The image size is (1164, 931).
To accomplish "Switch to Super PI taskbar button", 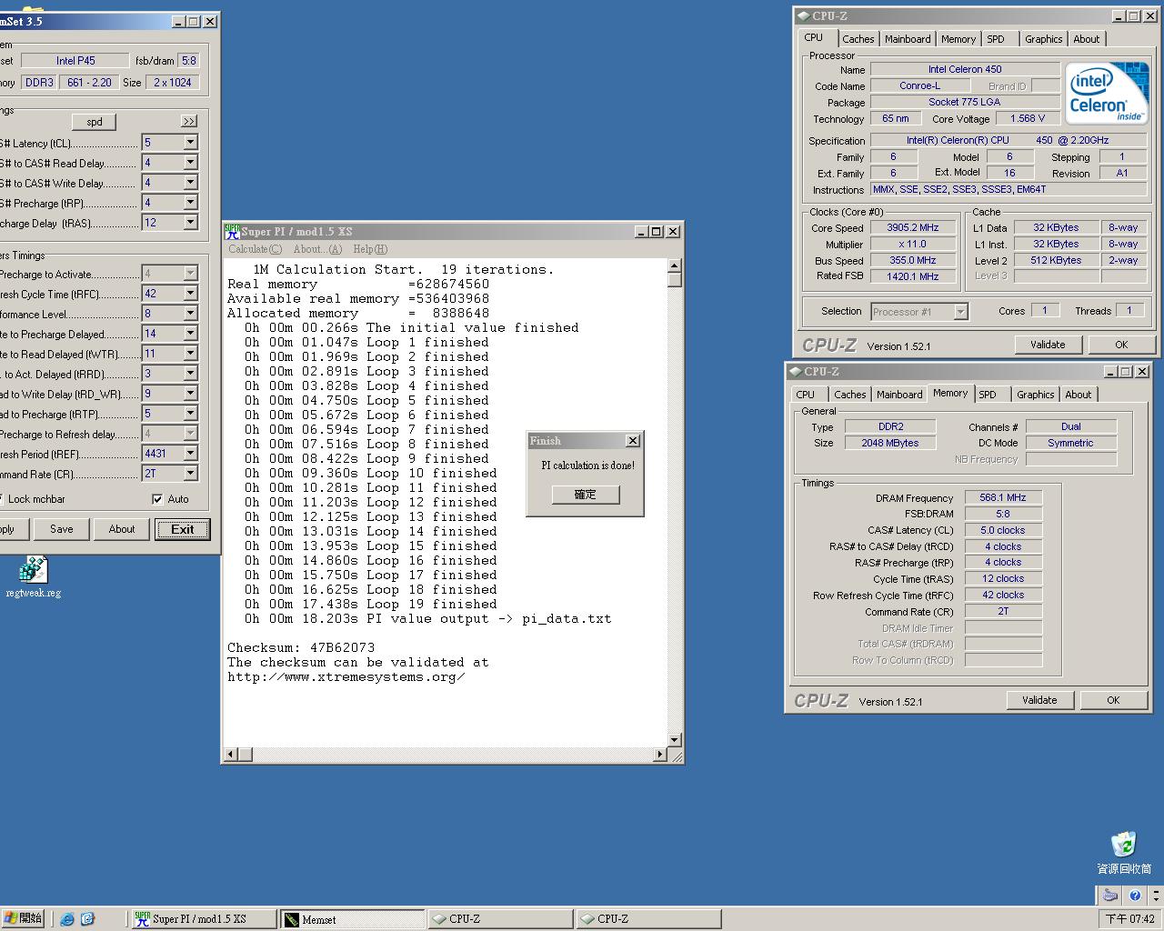I will [204, 919].
